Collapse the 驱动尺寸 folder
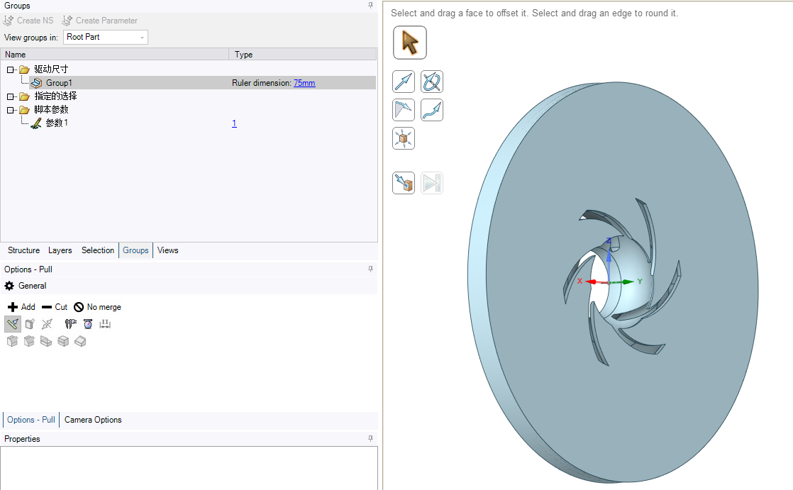The image size is (793, 490). click(11, 69)
